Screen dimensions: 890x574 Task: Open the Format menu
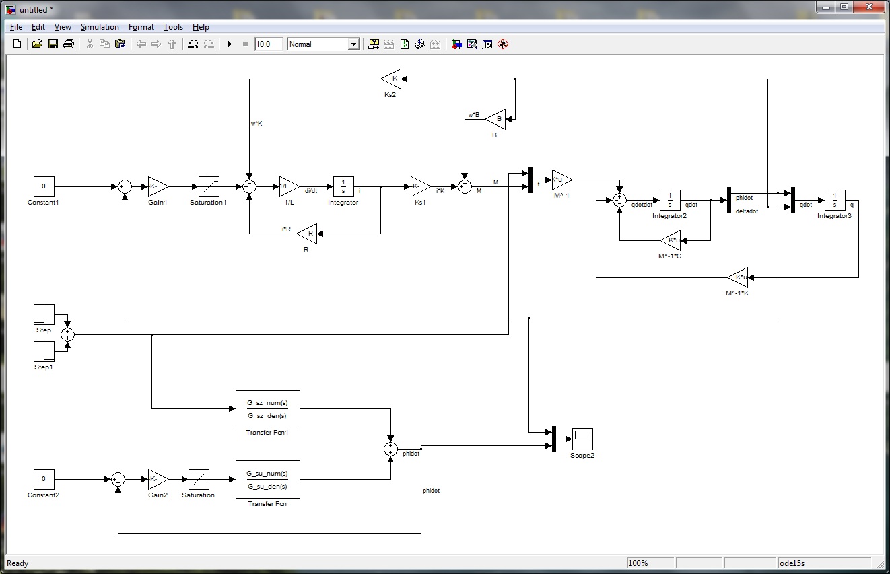(x=141, y=27)
